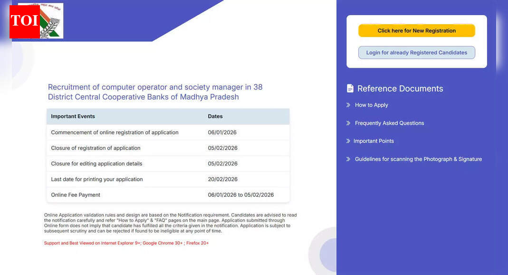Click the Closure of registration date 05/02/2026

coord(222,148)
